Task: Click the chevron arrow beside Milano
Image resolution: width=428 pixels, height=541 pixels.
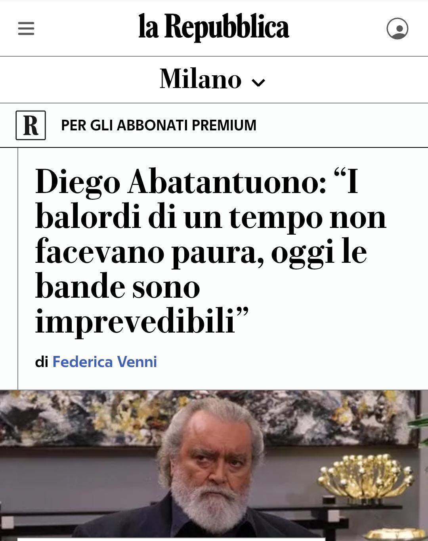Action: tap(258, 82)
